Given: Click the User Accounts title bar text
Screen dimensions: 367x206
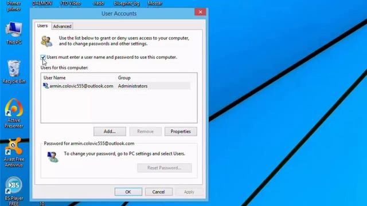Looking at the screenshot, I should 119,14.
